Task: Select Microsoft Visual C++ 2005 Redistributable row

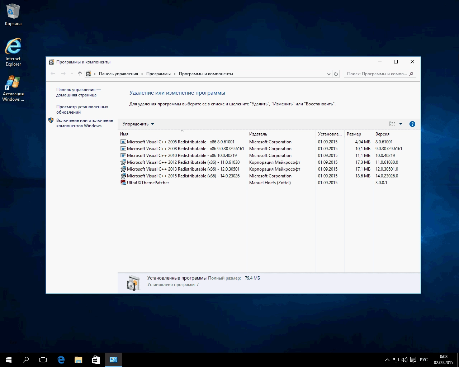Action: [x=268, y=142]
